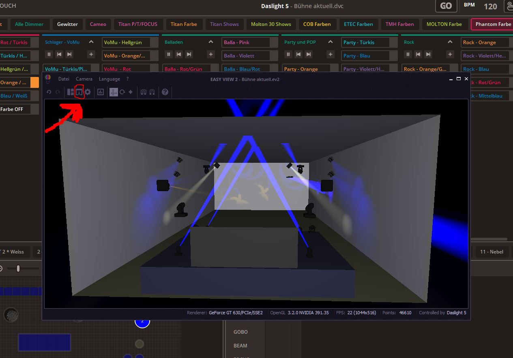Click the BPM value 120
This screenshot has width=513, height=358.
490,6
